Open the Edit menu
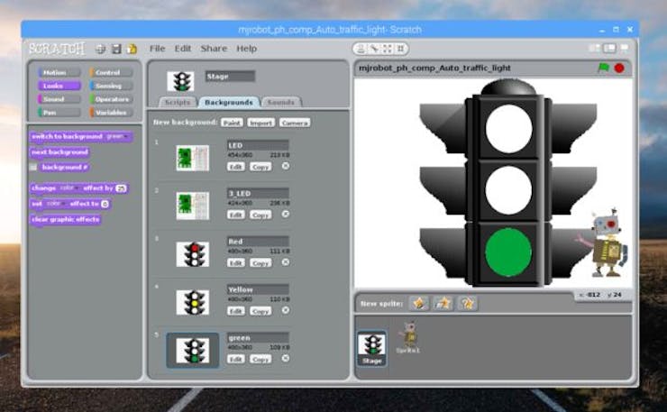Viewport: 667px width, 412px height. click(182, 49)
